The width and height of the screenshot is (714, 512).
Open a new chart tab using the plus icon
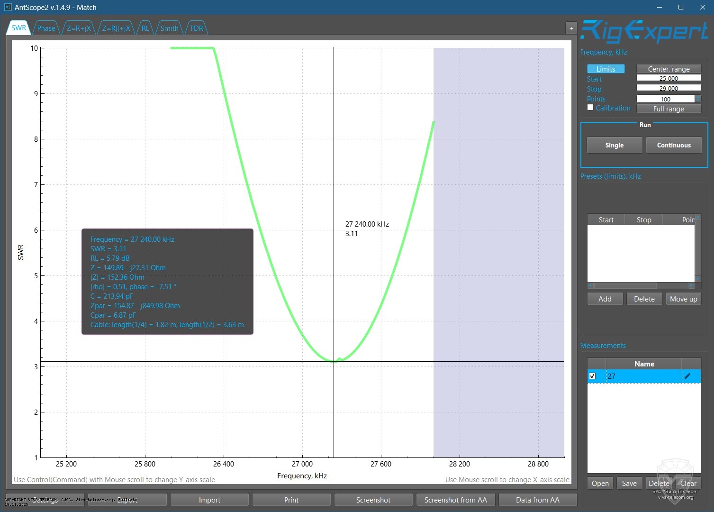click(x=571, y=28)
